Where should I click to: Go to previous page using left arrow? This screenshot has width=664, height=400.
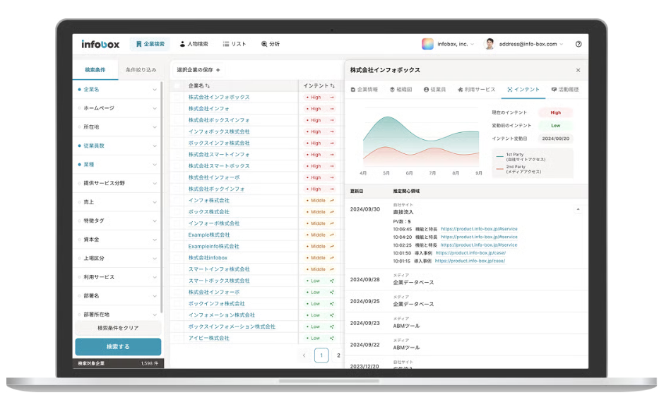(x=304, y=355)
